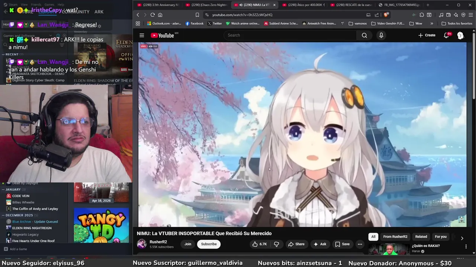Open the Tangy TD thumbnail in Steam
The width and height of the screenshot is (476, 267).
pos(101,225)
